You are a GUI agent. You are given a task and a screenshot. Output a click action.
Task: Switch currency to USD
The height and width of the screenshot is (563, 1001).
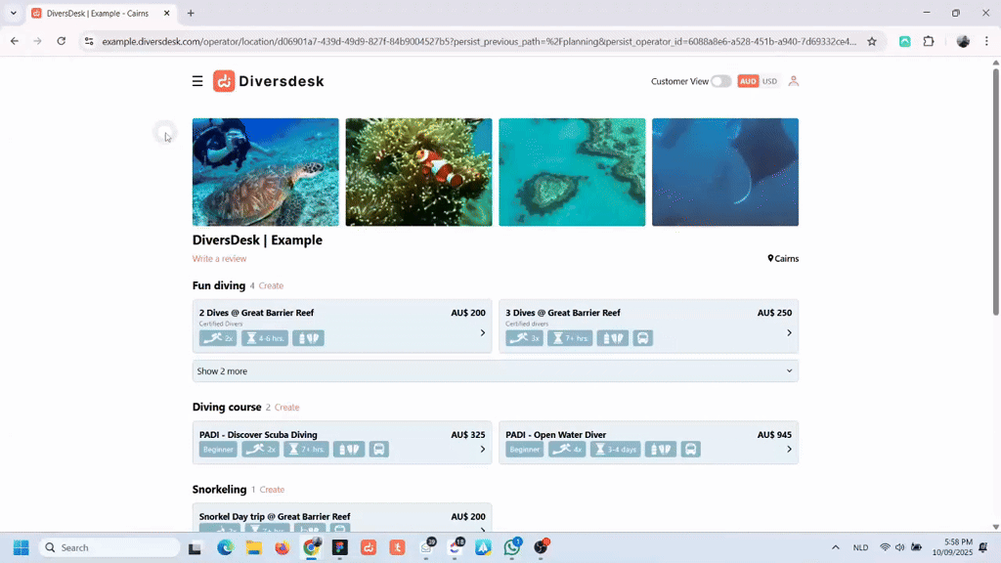click(x=769, y=81)
